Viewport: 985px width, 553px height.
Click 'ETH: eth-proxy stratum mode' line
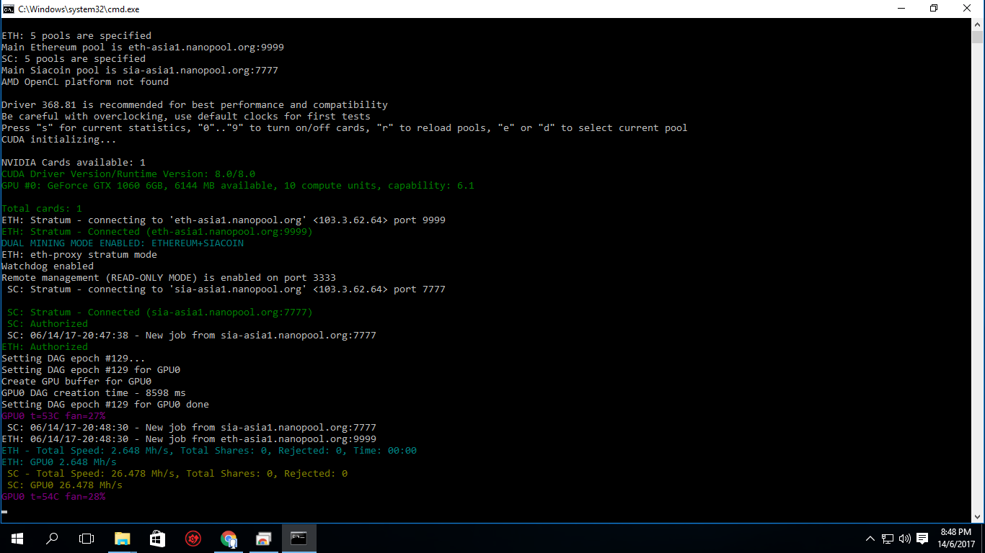79,255
